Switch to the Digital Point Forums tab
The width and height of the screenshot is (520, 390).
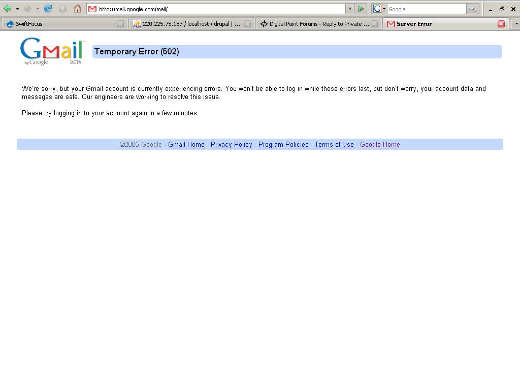(318, 24)
